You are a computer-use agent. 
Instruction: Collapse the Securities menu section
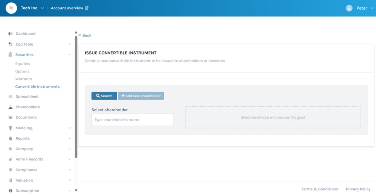70,55
